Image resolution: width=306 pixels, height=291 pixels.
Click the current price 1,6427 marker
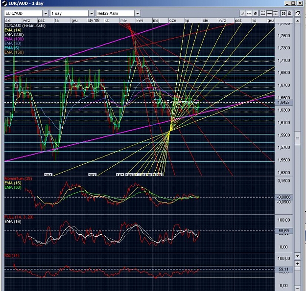(284, 102)
